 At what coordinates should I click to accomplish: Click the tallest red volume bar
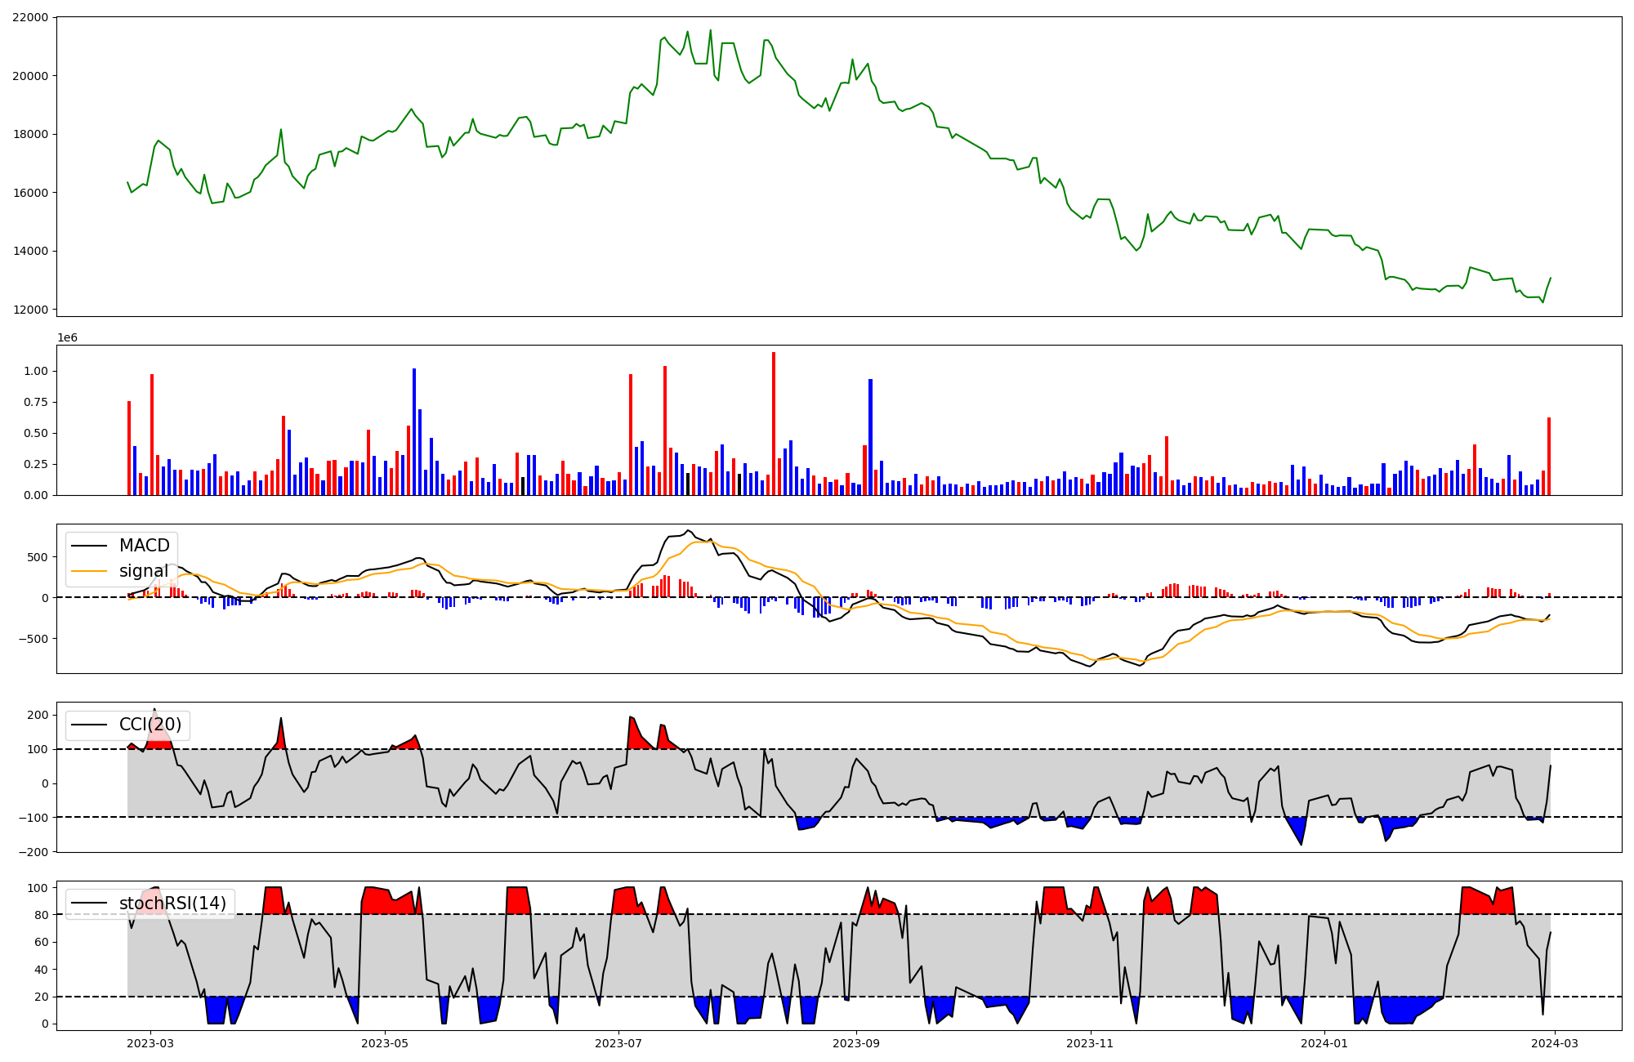pyautogui.click(x=774, y=423)
